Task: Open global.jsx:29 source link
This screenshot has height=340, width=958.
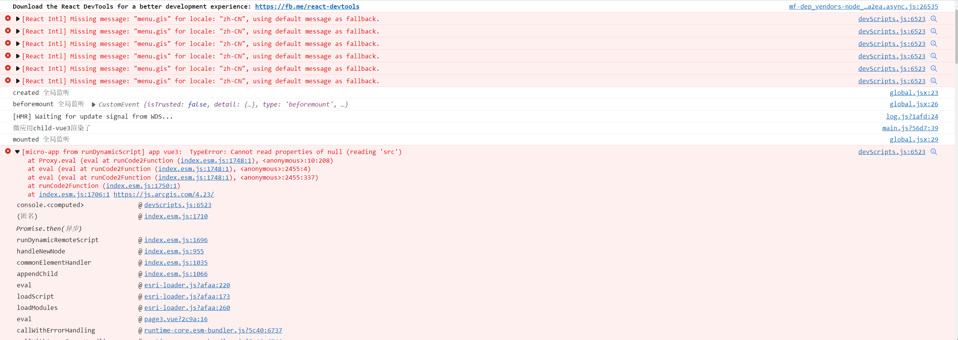Action: [x=914, y=139]
